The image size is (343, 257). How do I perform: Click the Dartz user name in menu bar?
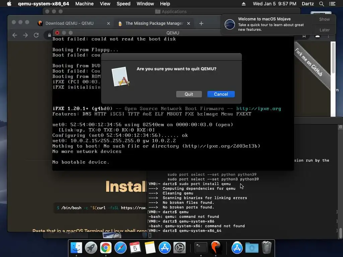click(307, 4)
